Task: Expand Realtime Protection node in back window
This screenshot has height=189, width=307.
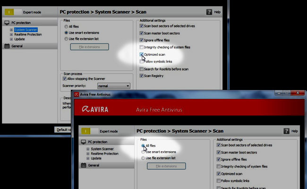Action: coord(11,34)
